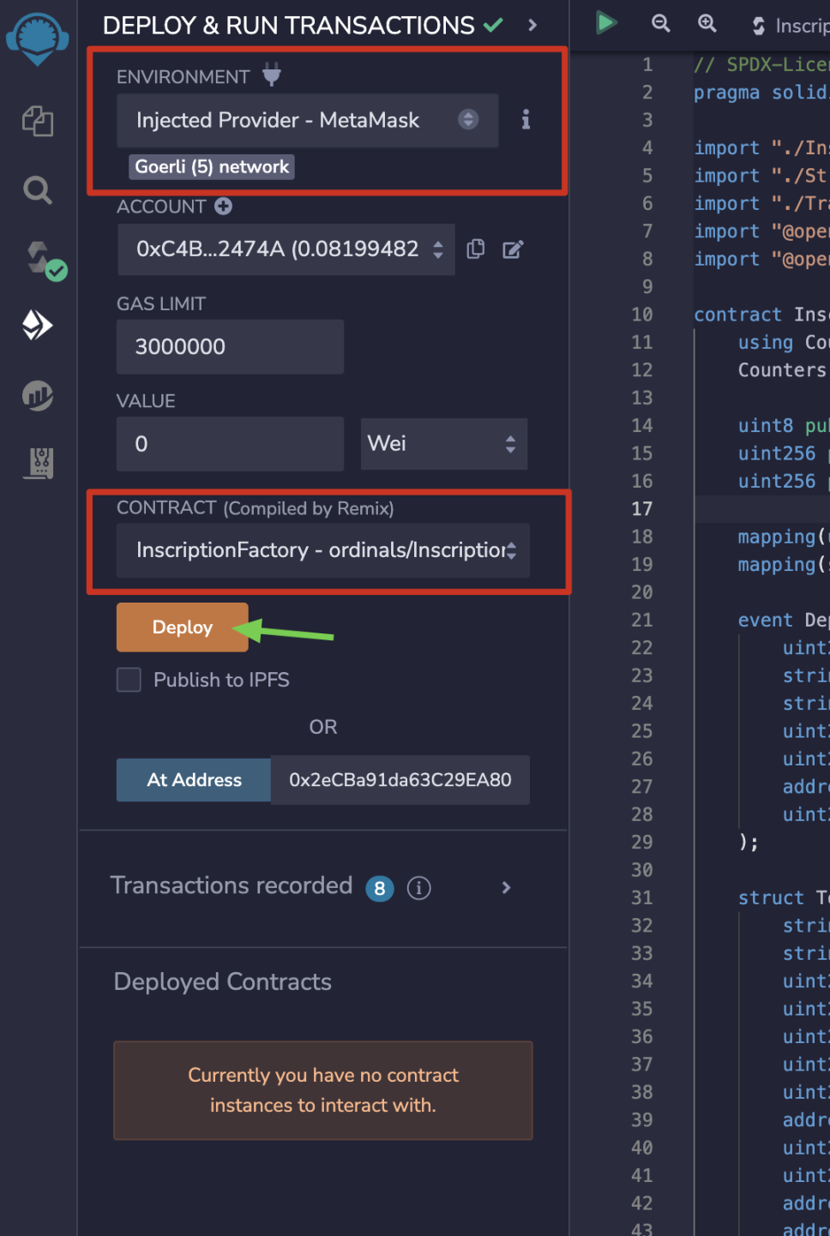Zoom in the editor font
The width and height of the screenshot is (830, 1236).
(x=707, y=24)
